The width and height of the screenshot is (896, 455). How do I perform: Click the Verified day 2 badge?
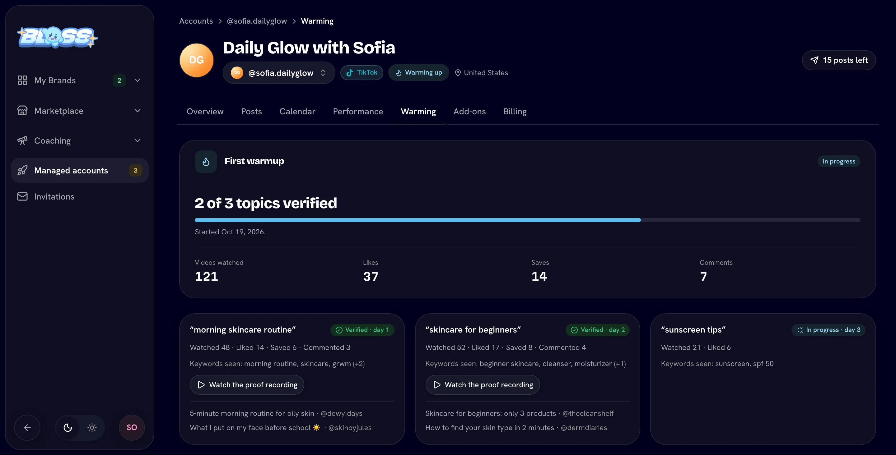(598, 330)
